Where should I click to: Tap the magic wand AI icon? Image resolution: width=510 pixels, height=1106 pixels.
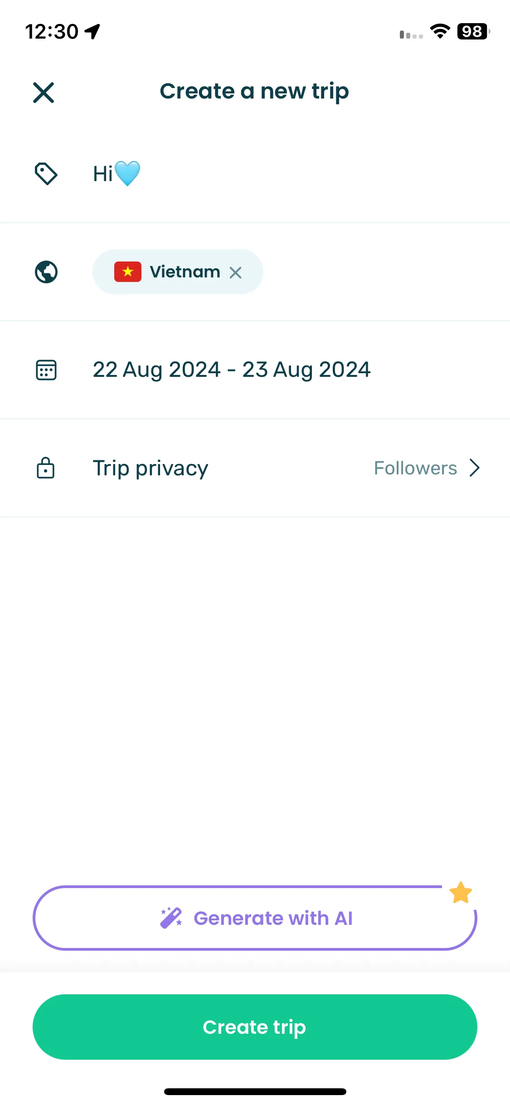click(171, 918)
